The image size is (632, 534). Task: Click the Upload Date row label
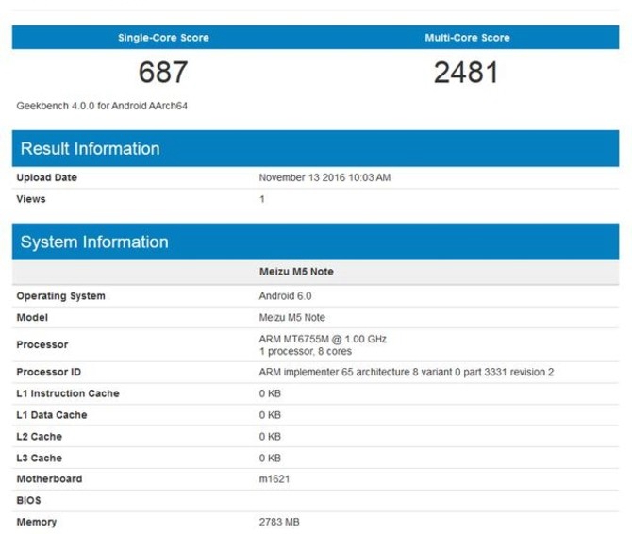[x=47, y=177]
